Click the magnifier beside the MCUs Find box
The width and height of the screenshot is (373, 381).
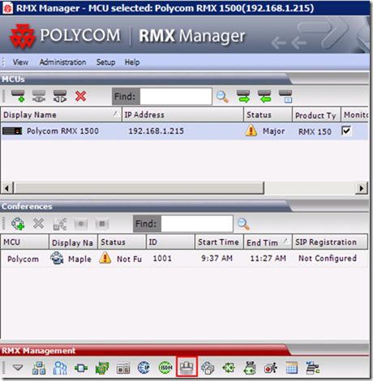click(x=222, y=96)
